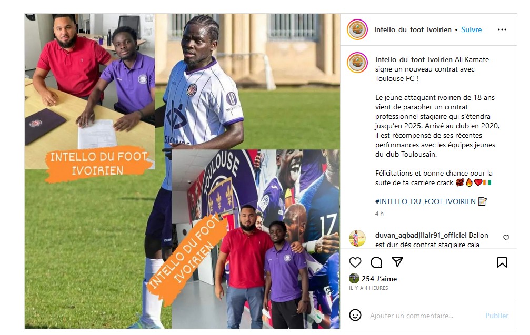
Task: Click the IL Y A 4 HEURES timestamp
Action: click(x=368, y=288)
